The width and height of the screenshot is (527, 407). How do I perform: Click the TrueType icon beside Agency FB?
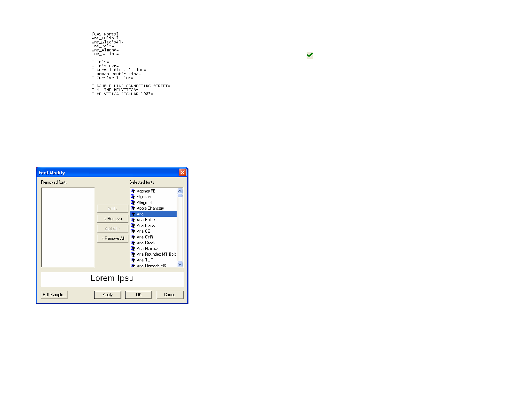[133, 191]
